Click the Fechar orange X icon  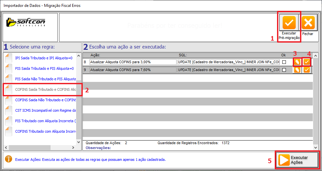pyautogui.click(x=308, y=23)
